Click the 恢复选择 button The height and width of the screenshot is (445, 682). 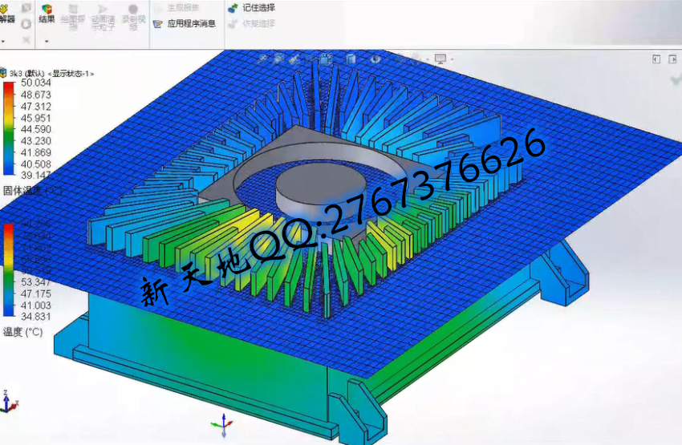coord(233,23)
